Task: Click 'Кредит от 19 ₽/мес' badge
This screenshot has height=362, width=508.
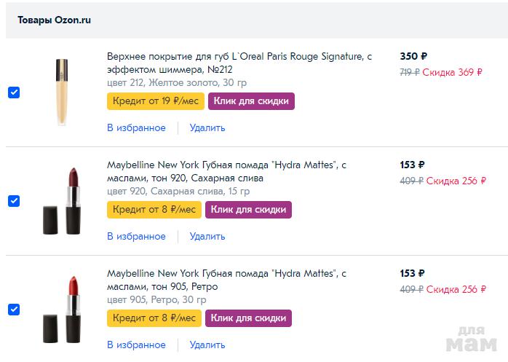Action: pos(156,101)
